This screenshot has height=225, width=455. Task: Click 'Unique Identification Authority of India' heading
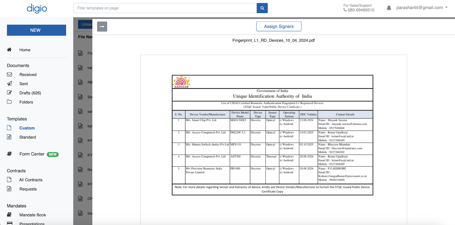(x=272, y=96)
